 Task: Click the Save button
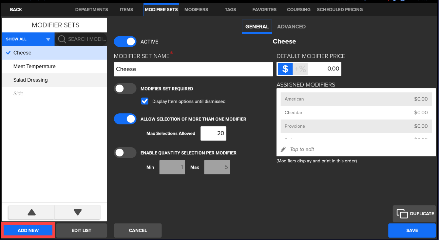click(412, 231)
